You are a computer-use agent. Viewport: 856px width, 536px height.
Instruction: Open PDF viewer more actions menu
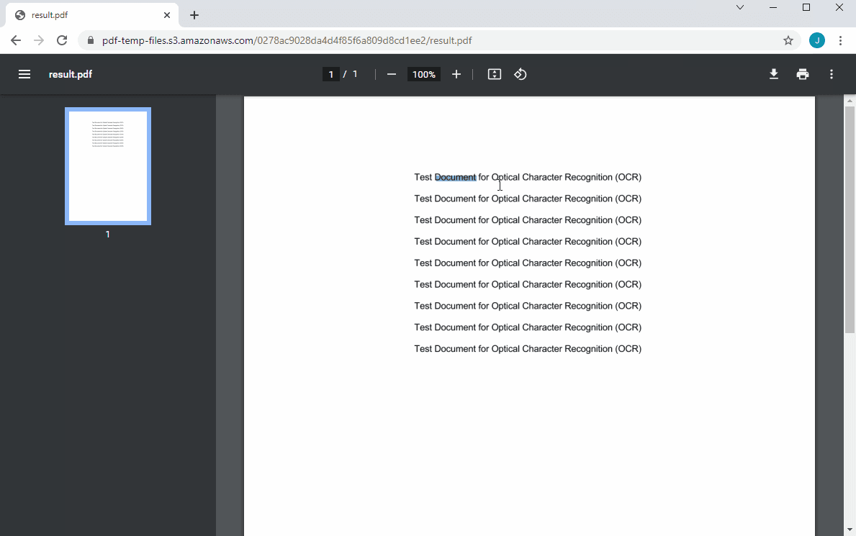832,74
